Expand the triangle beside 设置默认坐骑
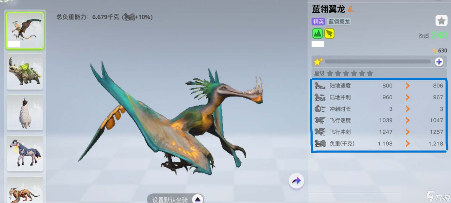451x203 pixels. 197,199
